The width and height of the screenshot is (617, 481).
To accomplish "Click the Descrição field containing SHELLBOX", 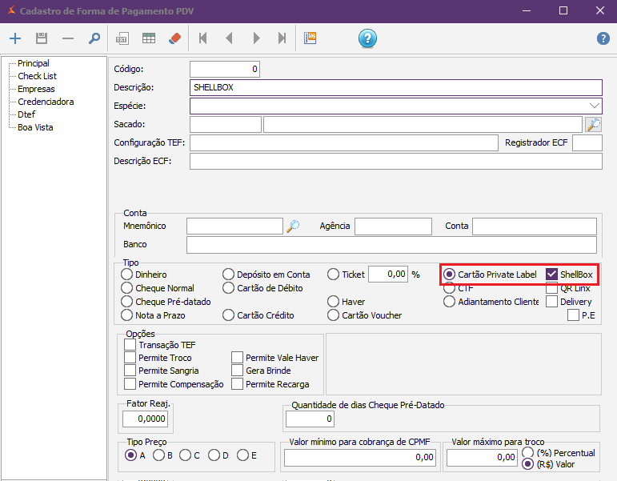I will (395, 87).
